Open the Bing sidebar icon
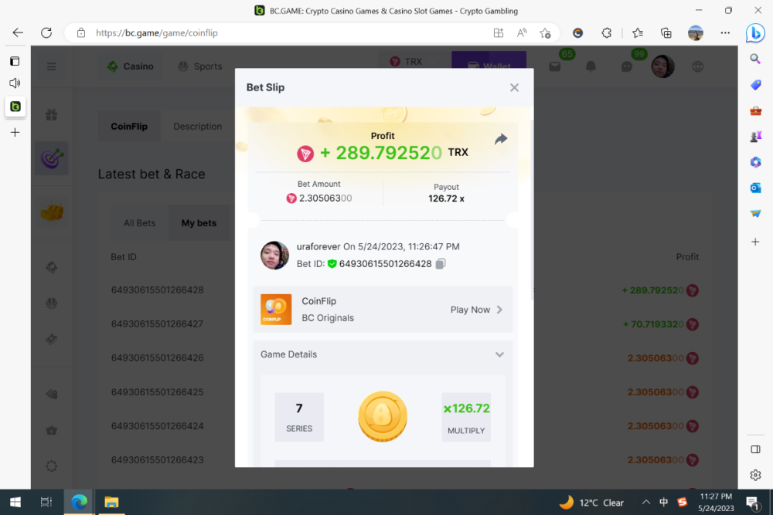Image resolution: width=773 pixels, height=515 pixels. click(754, 33)
